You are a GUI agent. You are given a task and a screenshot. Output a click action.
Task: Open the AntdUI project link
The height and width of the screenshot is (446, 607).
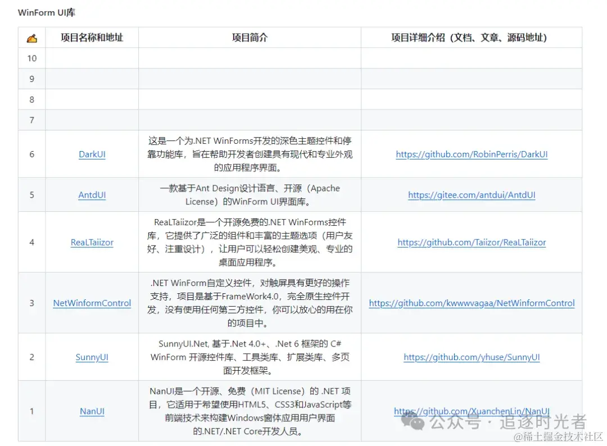[x=92, y=195]
